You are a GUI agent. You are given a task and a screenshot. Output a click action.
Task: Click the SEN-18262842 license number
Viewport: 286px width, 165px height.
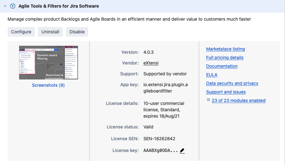[159, 139]
